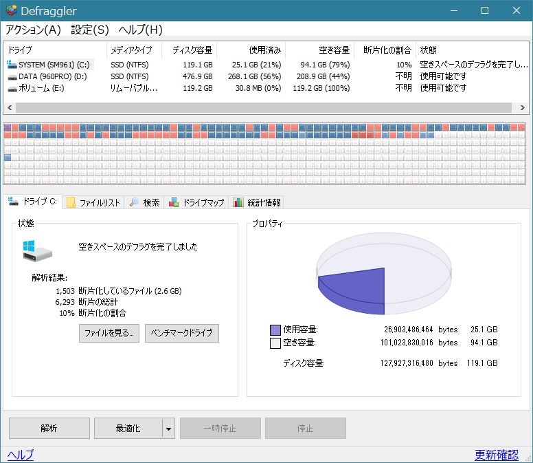Click the 停止 button

(306, 429)
